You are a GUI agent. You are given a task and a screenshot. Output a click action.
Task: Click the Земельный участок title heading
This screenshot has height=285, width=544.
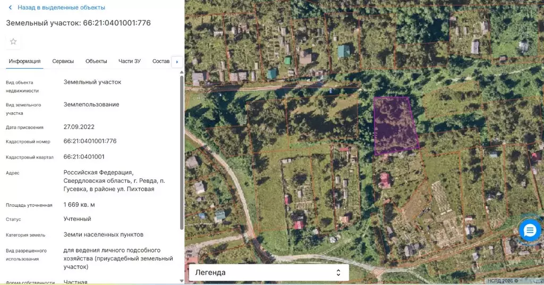78,23
